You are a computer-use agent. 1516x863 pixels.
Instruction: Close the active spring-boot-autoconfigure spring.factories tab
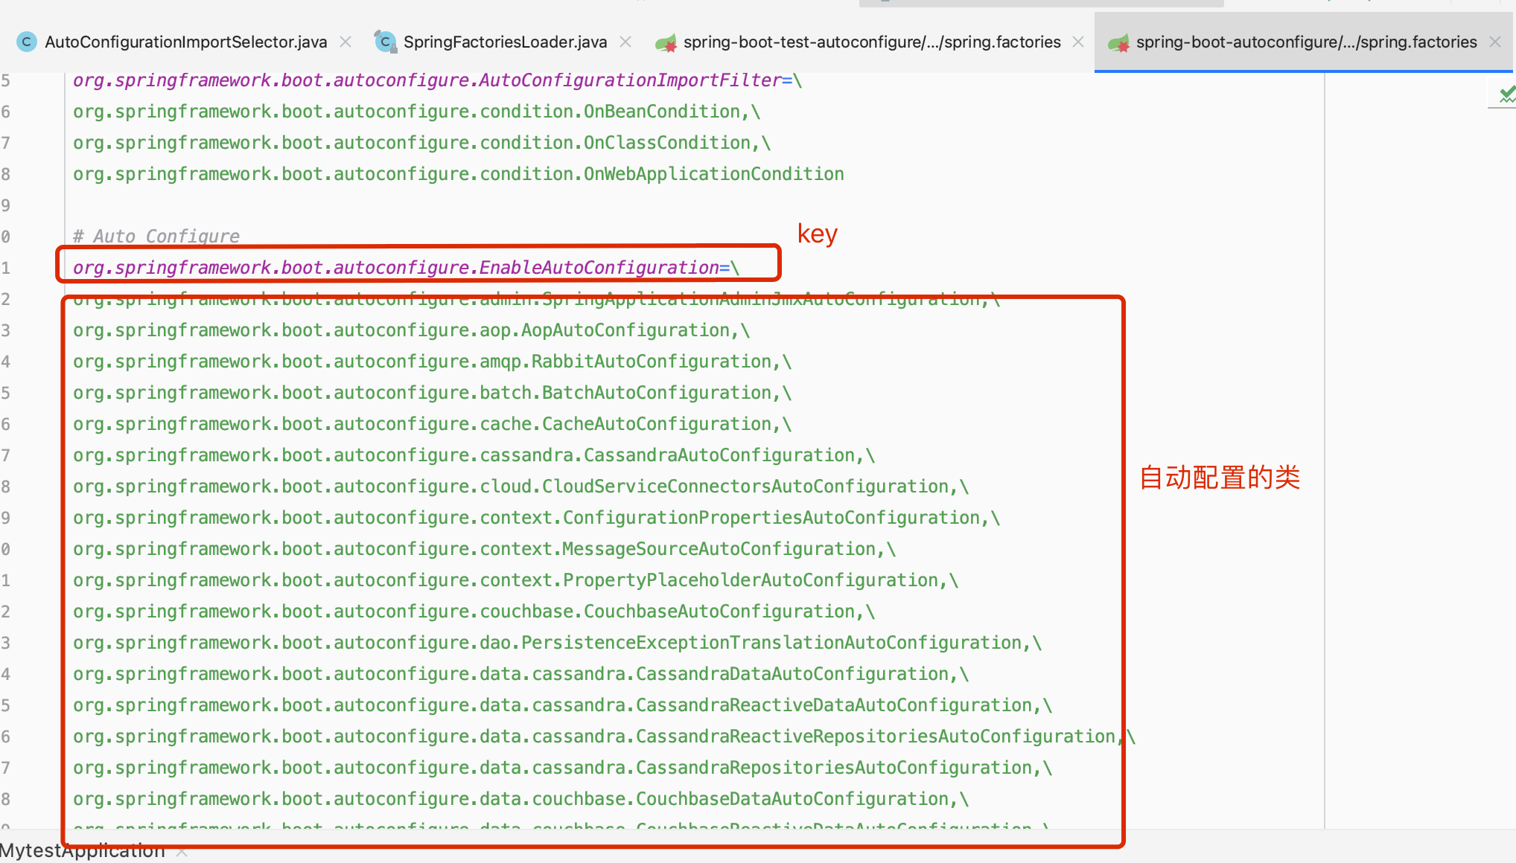(x=1495, y=42)
